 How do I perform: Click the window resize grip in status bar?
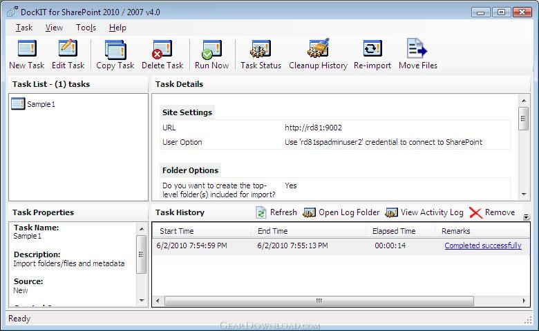pos(528,320)
